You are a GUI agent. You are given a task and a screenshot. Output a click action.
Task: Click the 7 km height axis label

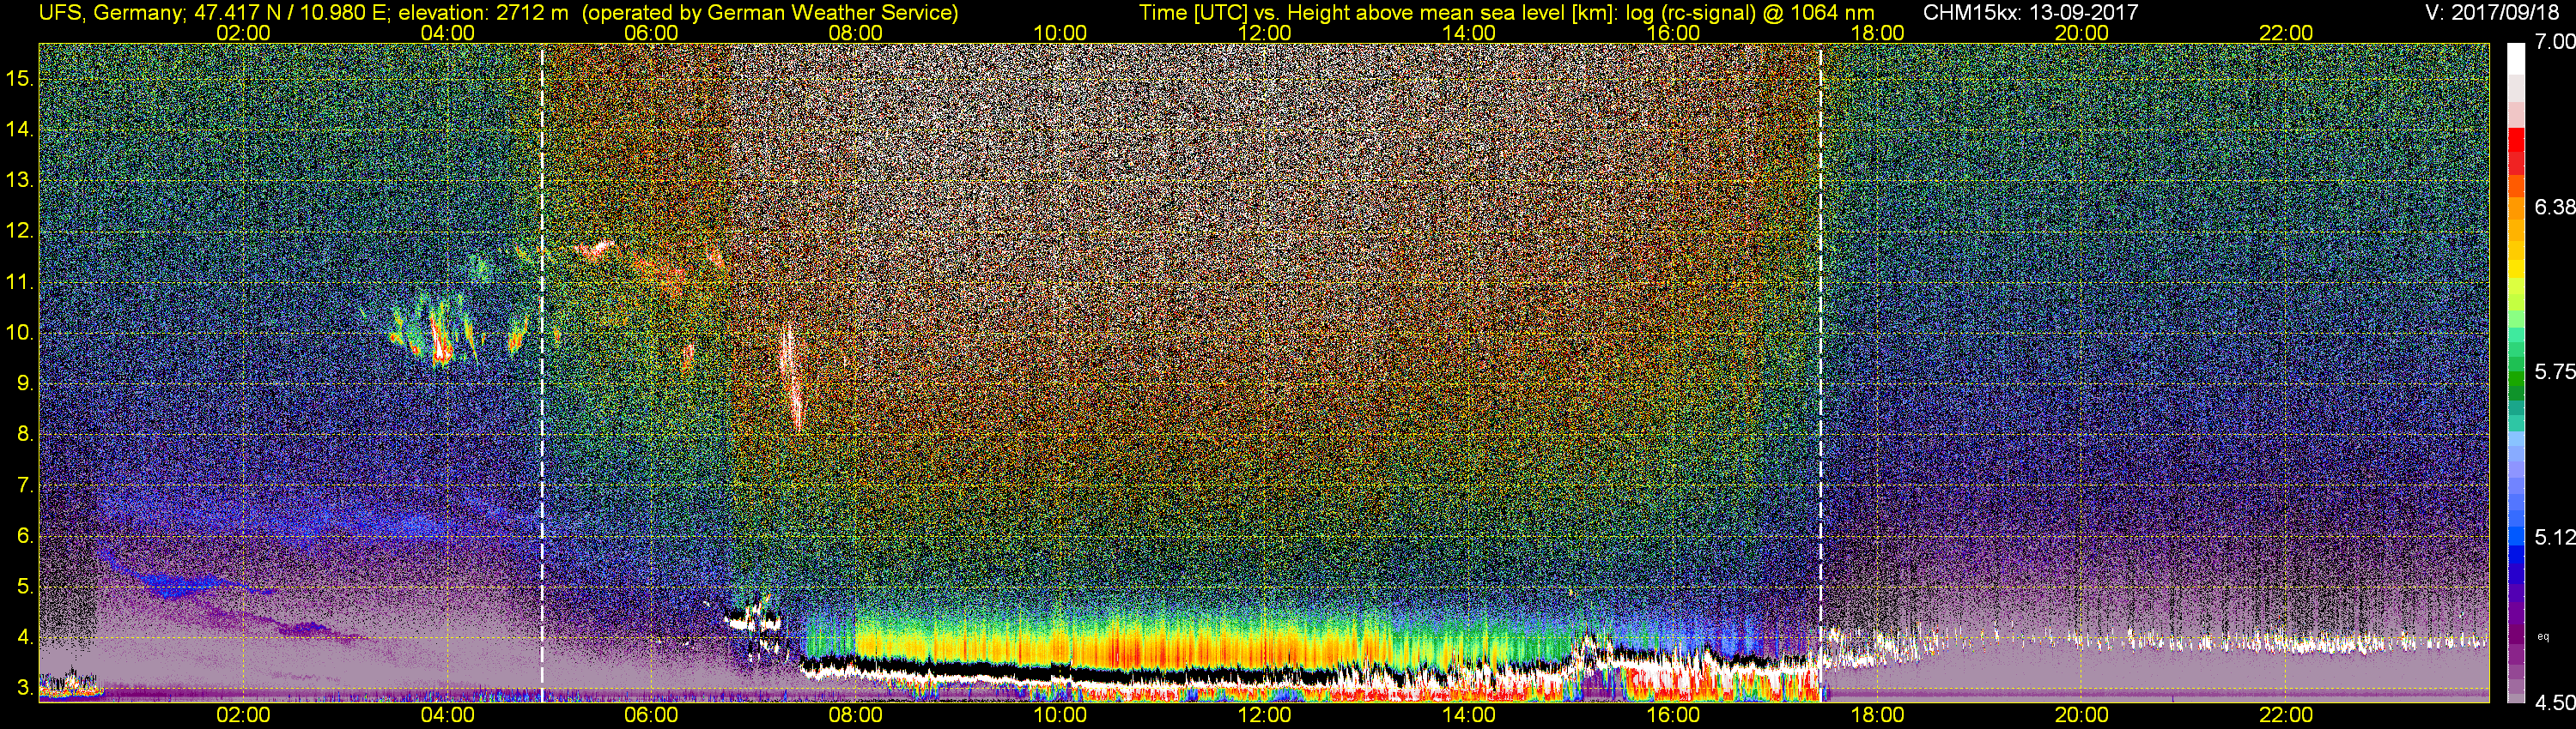(25, 485)
